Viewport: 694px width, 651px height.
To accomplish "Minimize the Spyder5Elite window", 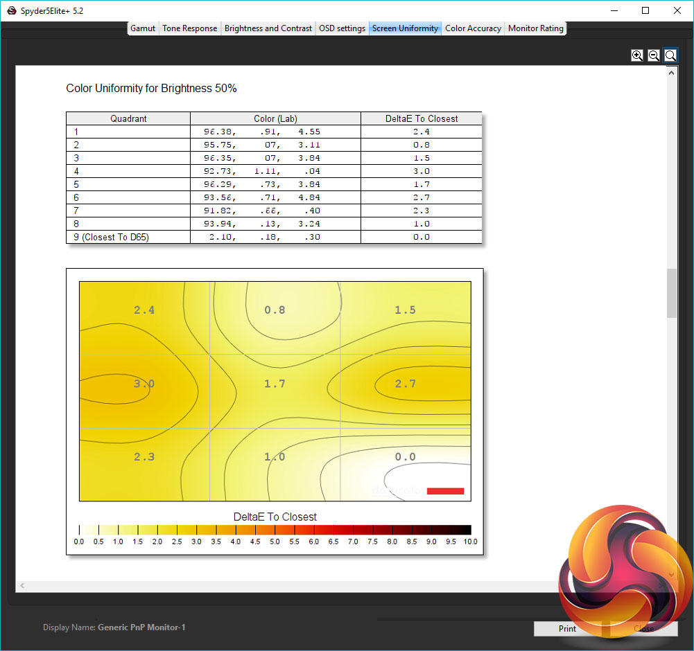I will click(x=614, y=10).
